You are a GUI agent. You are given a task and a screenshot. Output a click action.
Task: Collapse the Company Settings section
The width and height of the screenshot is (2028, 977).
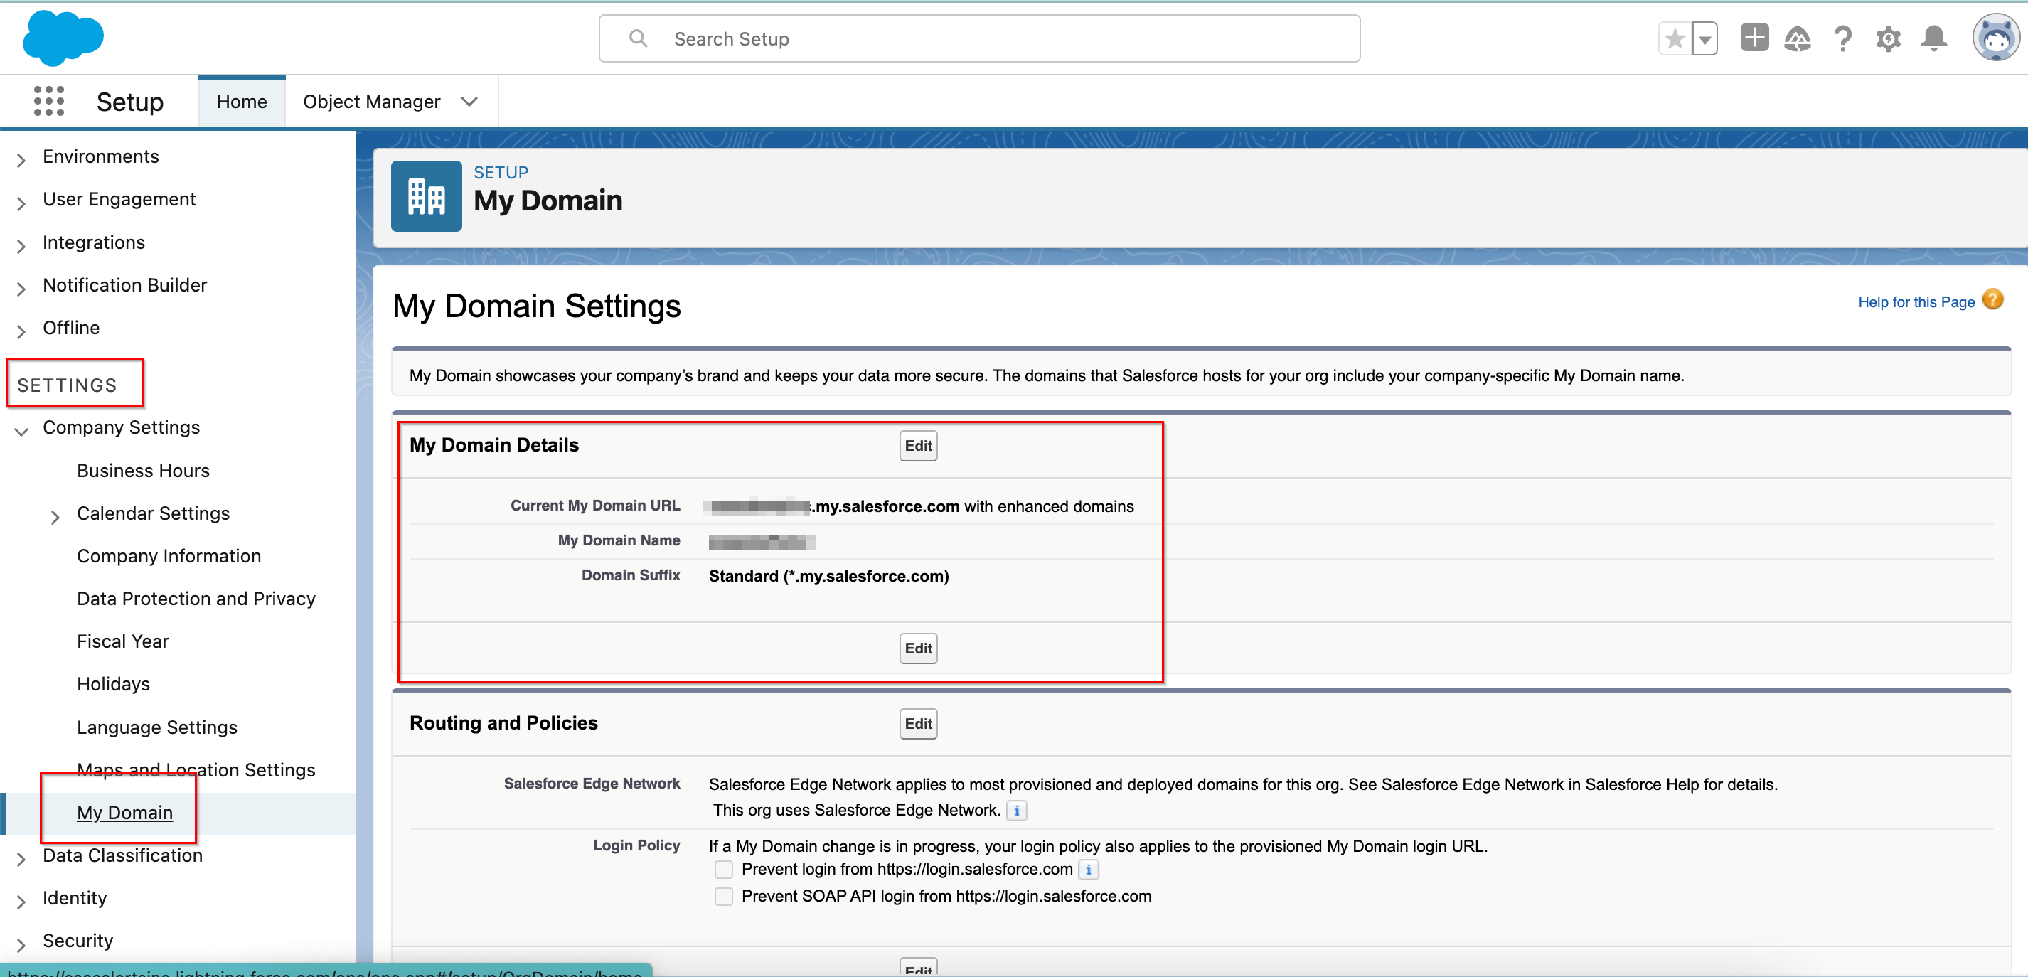tap(21, 430)
